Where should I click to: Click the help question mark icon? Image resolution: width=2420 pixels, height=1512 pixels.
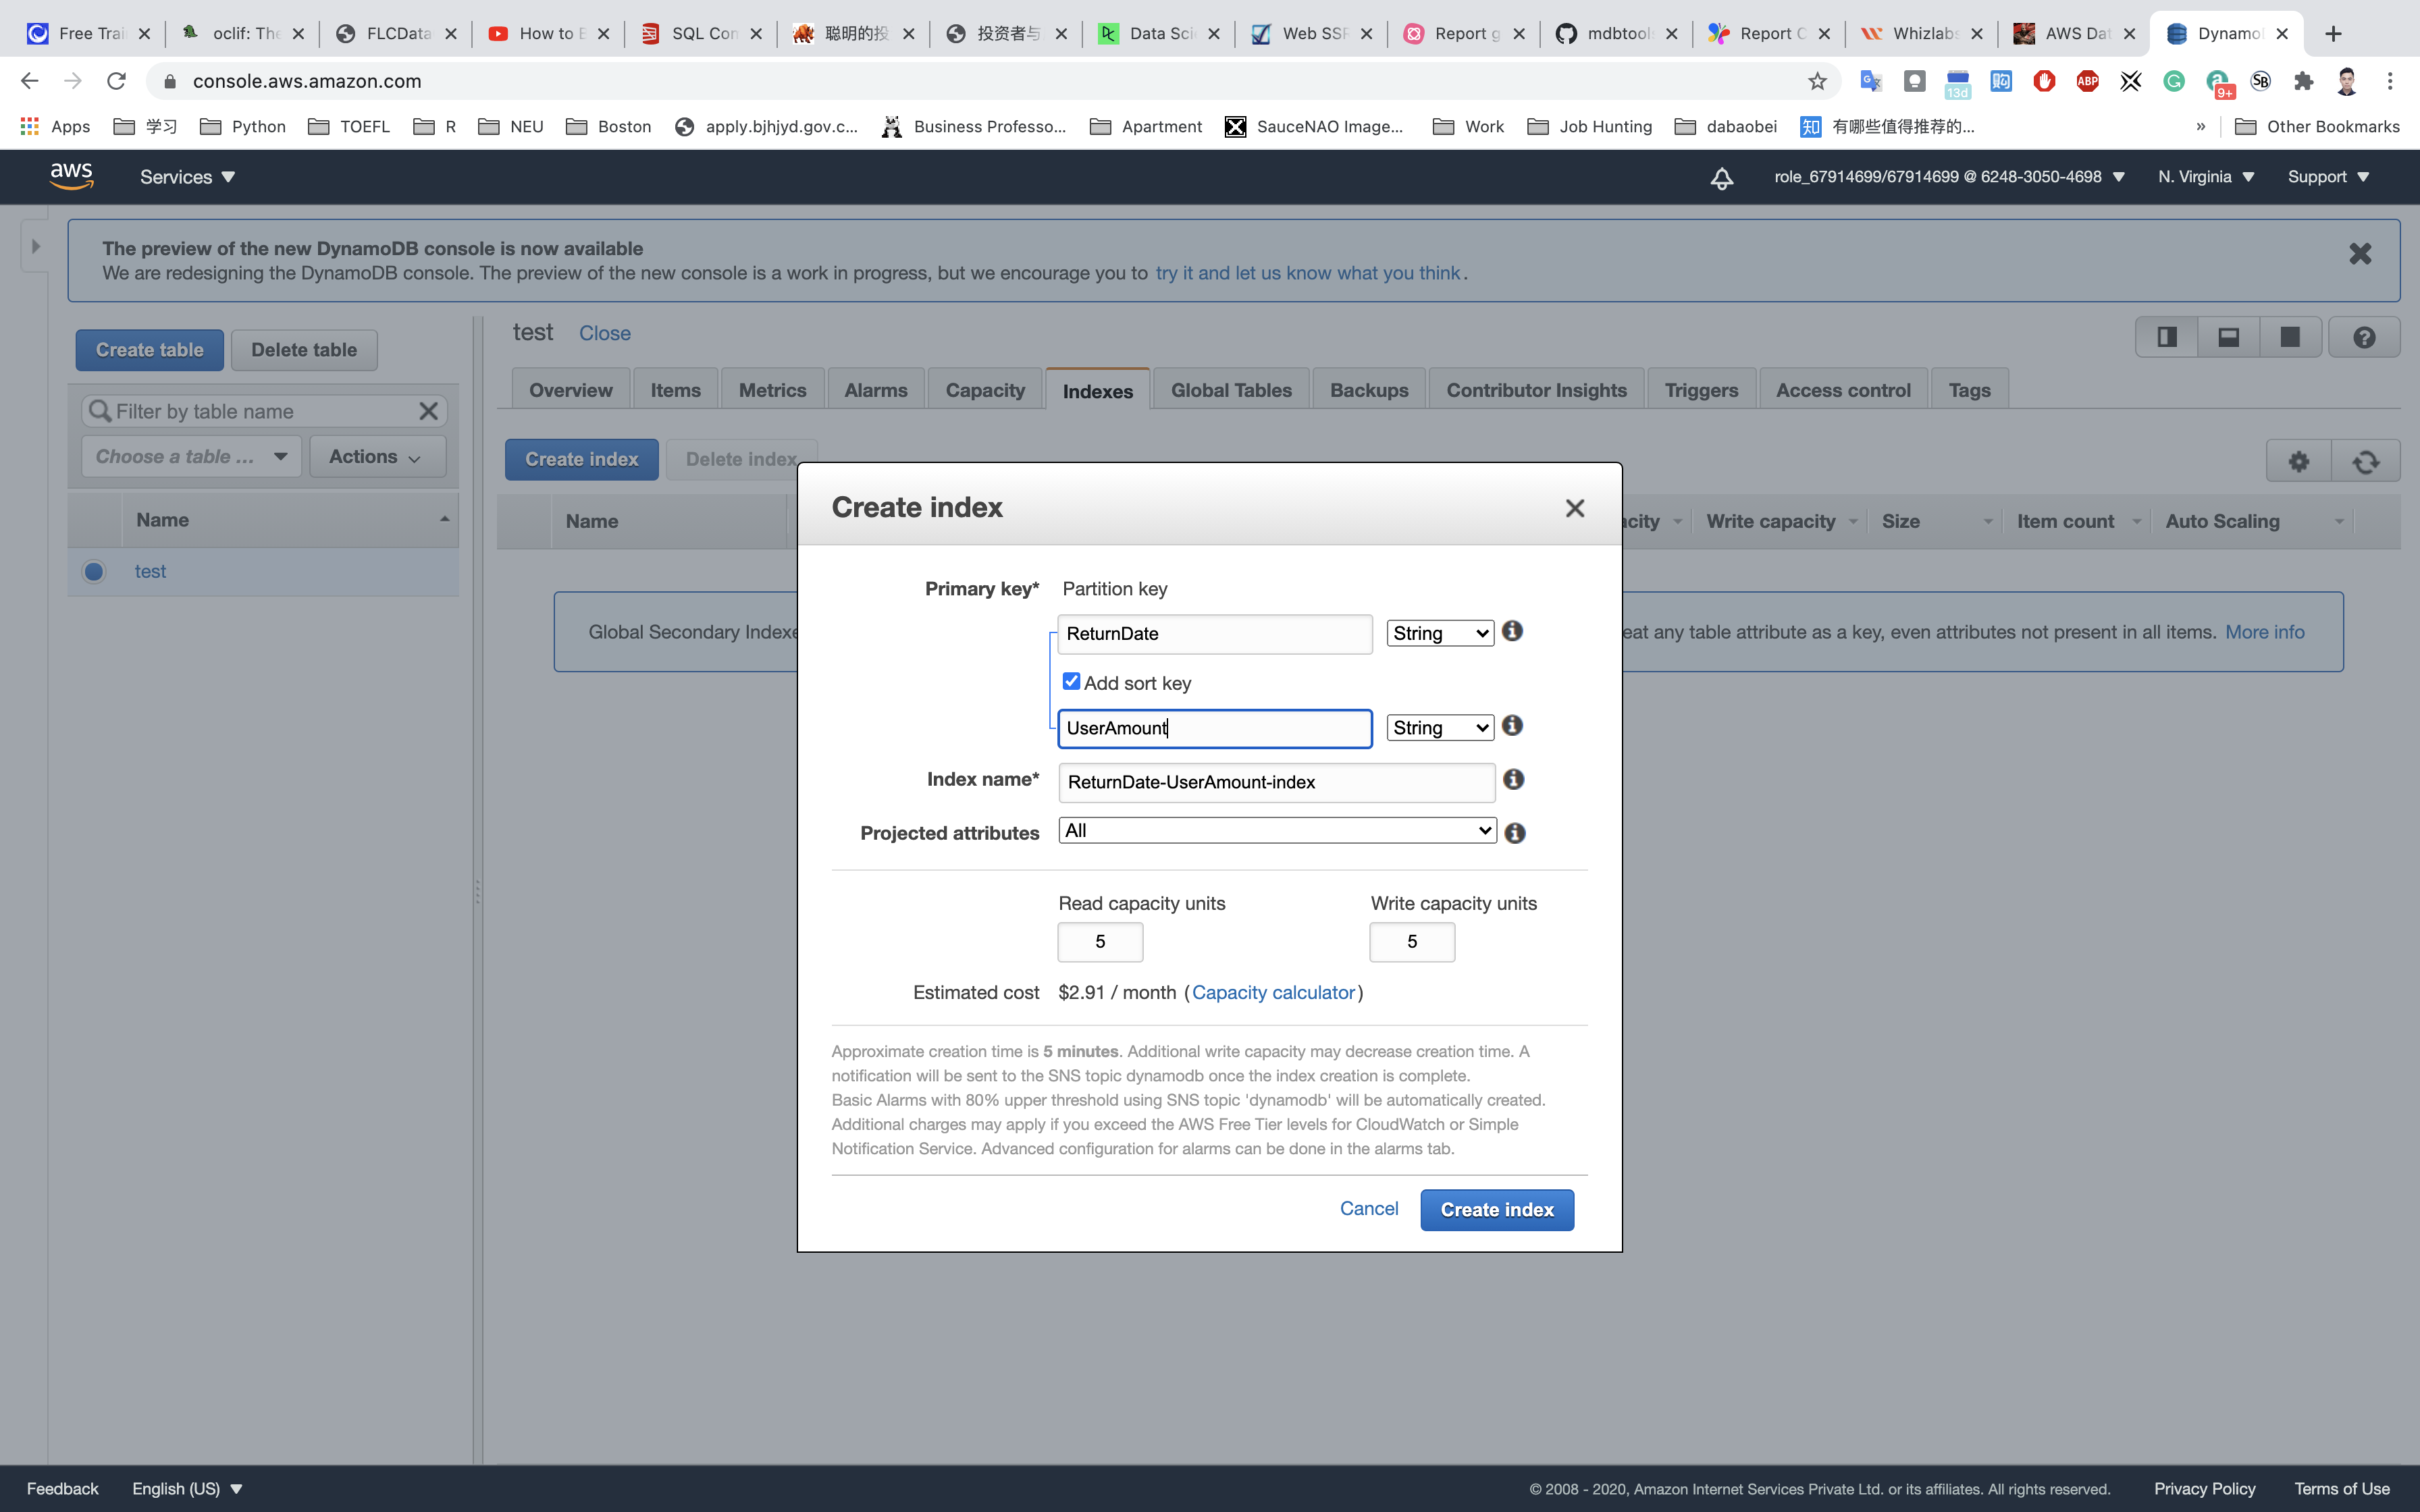(x=2363, y=338)
